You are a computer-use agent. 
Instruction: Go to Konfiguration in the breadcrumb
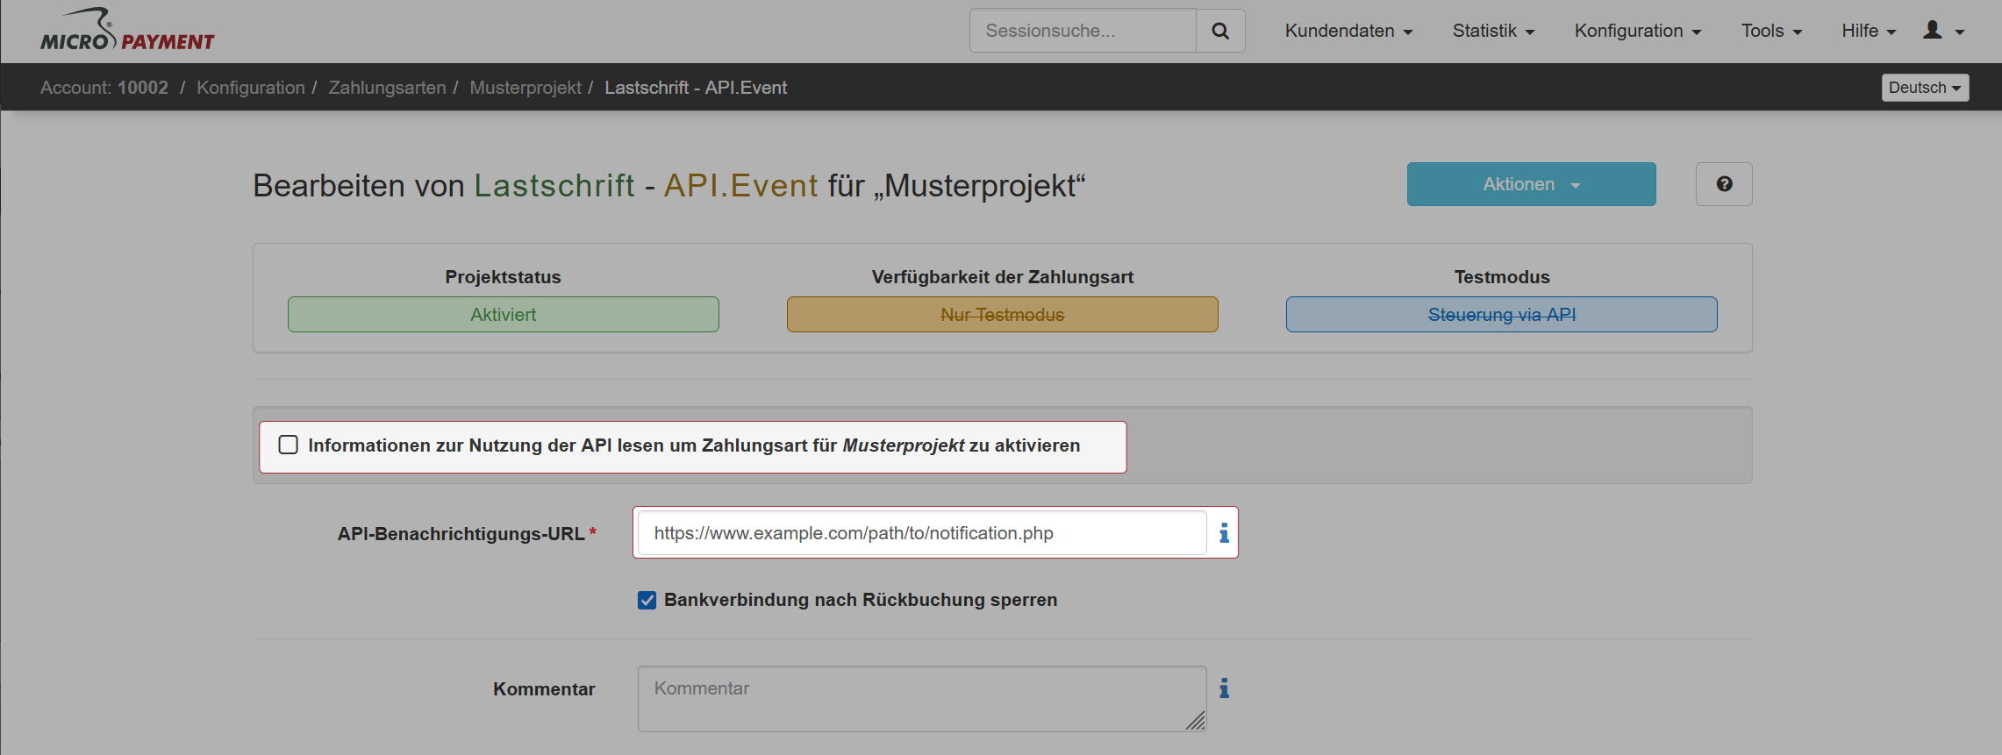coord(251,88)
